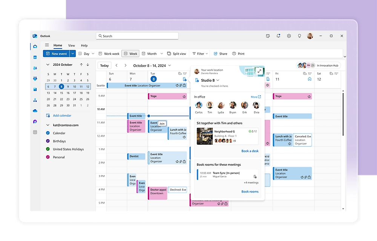Viewport: 377px width, 241px height.
Task: Navigate to next week arrow
Action: tap(125, 65)
